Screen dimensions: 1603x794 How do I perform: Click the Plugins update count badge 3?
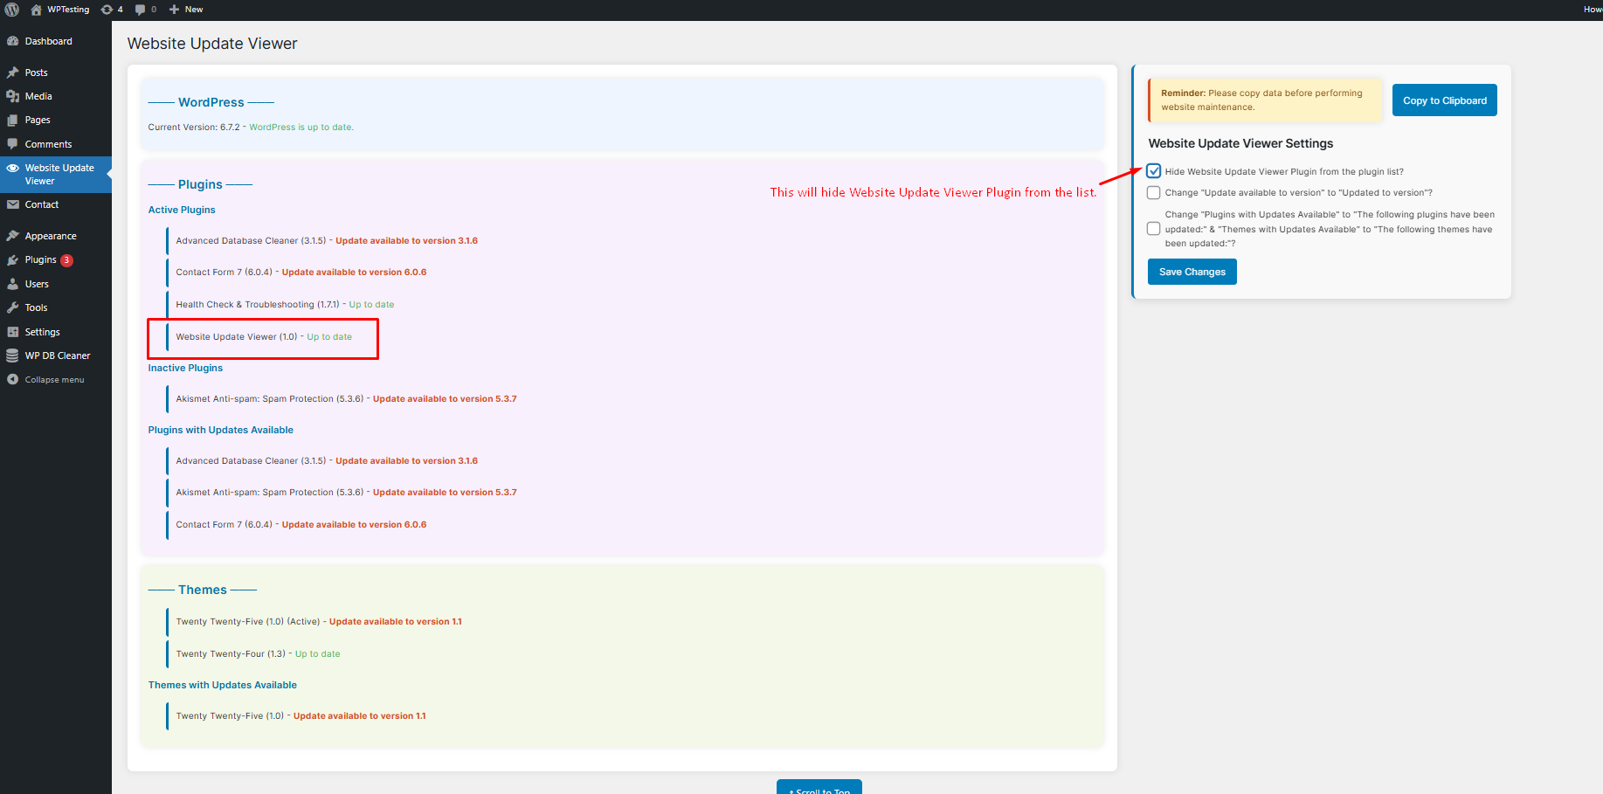click(67, 260)
